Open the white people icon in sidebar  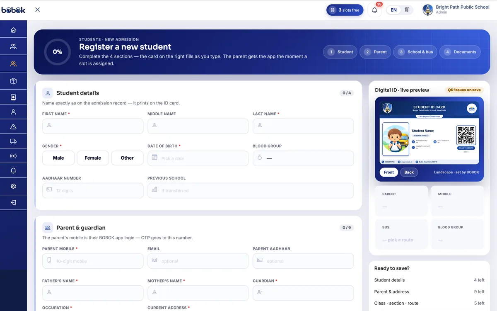[13, 46]
